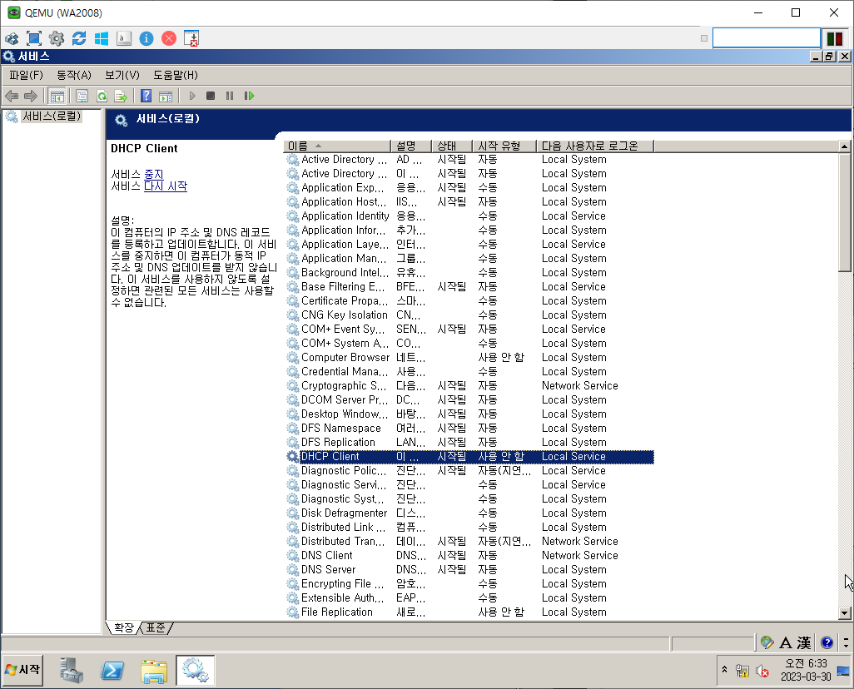Toggle the console tree show/hide icon
The width and height of the screenshot is (854, 689).
[57, 97]
